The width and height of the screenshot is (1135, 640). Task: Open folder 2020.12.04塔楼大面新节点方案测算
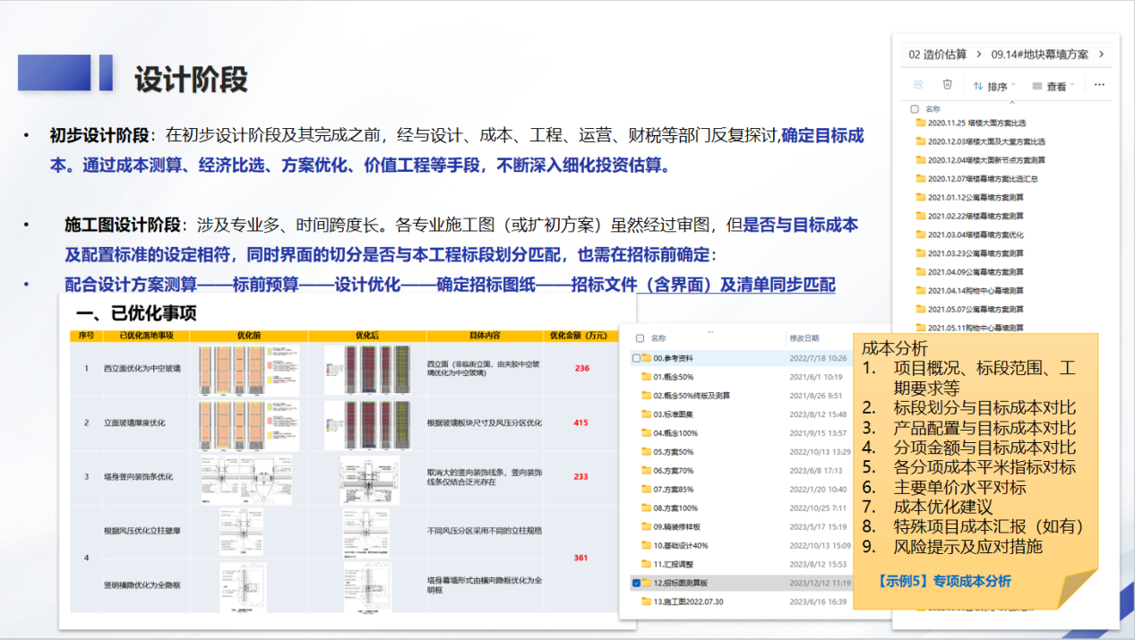pos(980,160)
